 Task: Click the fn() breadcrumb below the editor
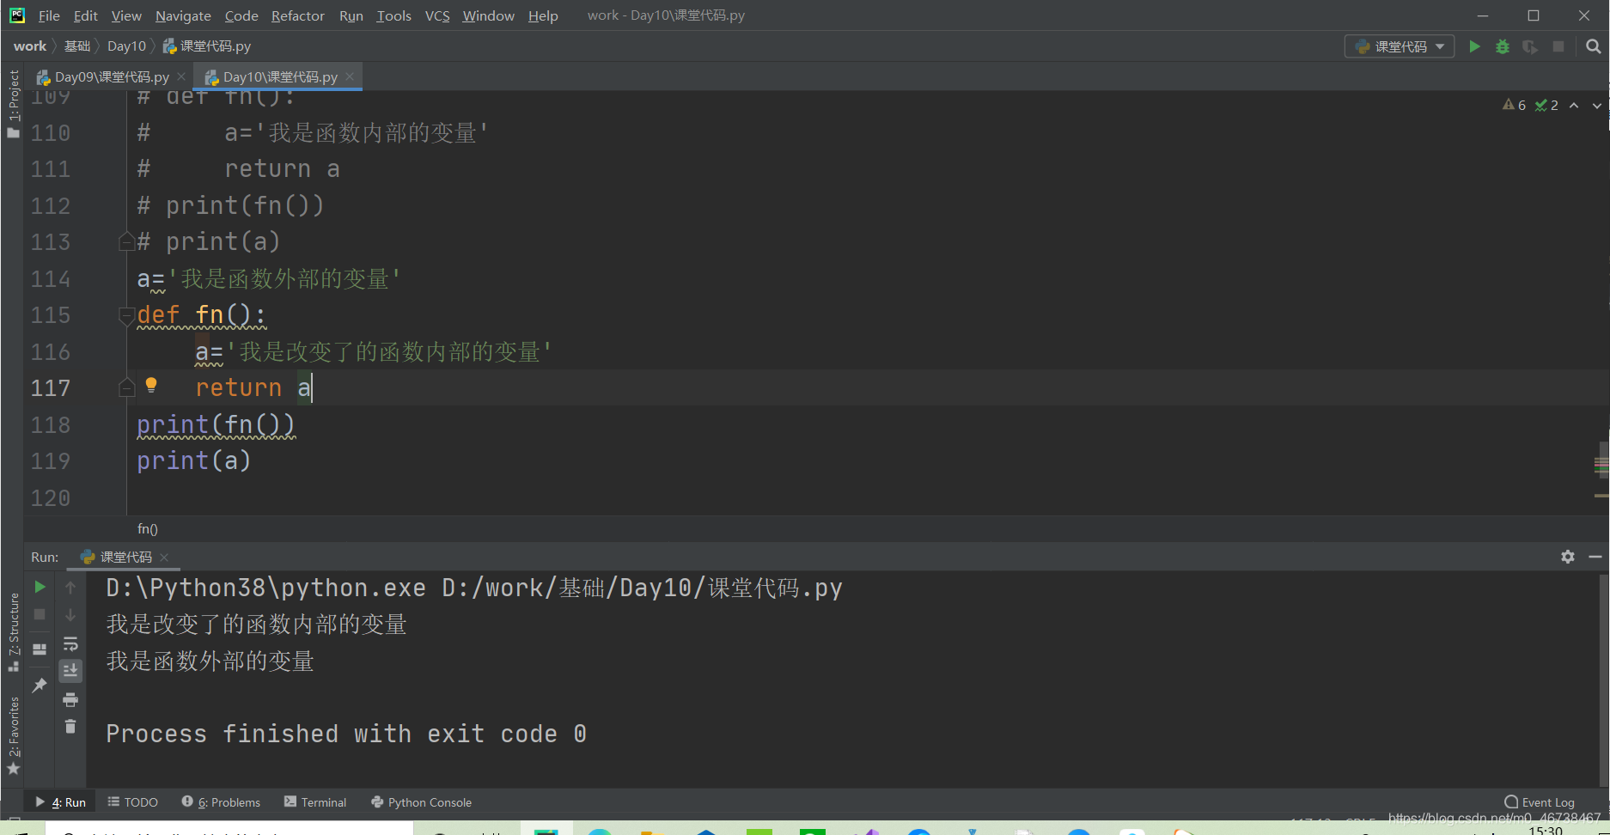click(x=148, y=529)
